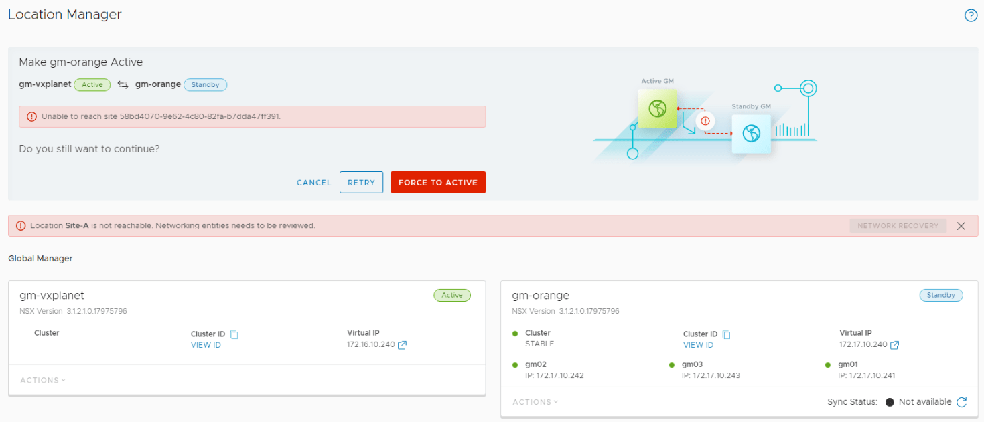
Task: Click the gm-orange card title
Action: [x=541, y=296]
